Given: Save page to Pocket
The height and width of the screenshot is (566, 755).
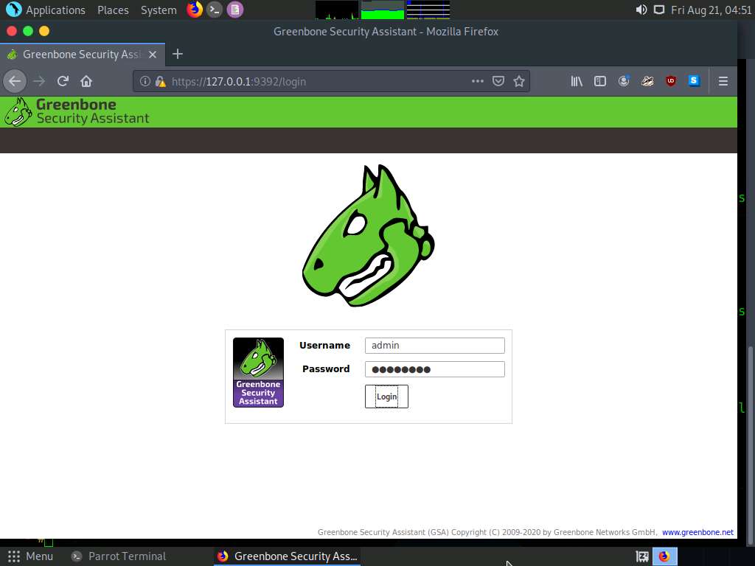Looking at the screenshot, I should click(498, 81).
